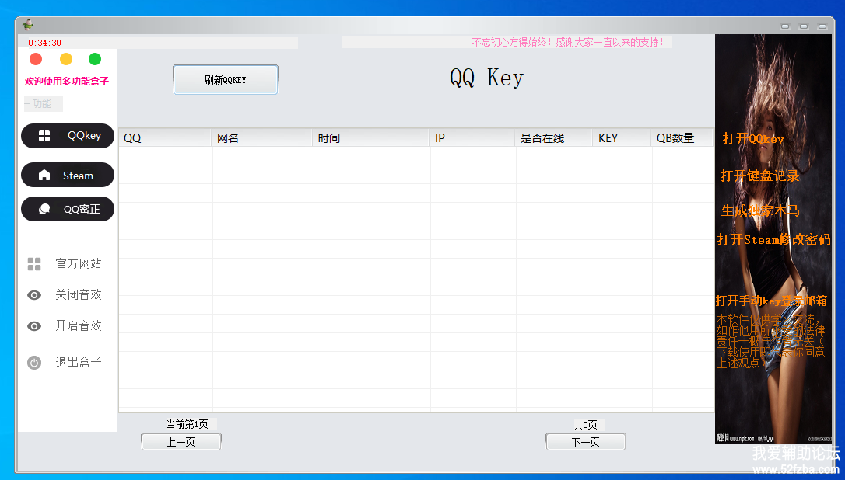The image size is (845, 480).
Task: Click the 0:34:30 timer text
Action: click(44, 43)
